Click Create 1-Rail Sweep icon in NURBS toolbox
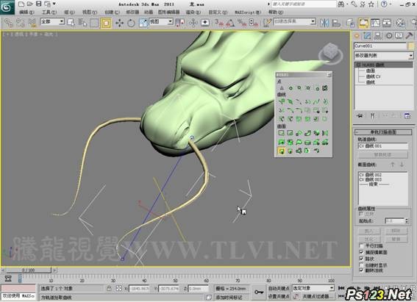Image resolution: width=417 pixels, height=302 pixels. point(282,151)
